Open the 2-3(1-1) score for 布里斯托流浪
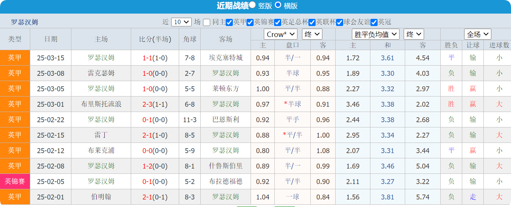This screenshot has width=511, height=207. pyautogui.click(x=155, y=104)
